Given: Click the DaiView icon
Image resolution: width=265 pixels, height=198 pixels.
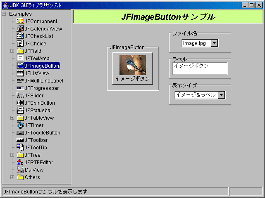Looking at the screenshot, I should (20, 170).
